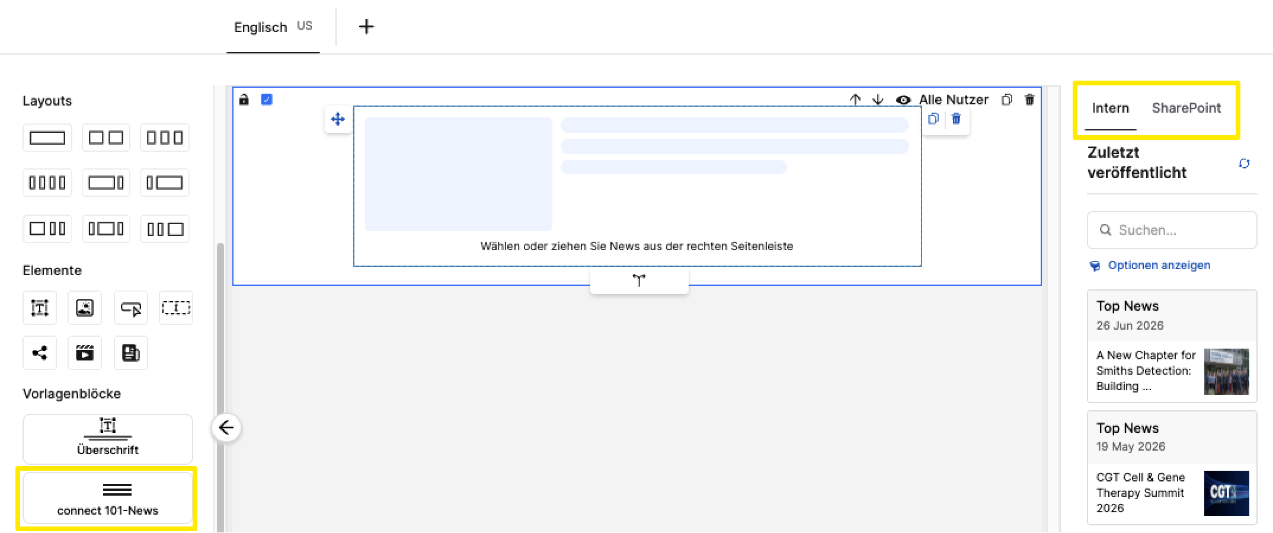
Task: Duplicate the news placeholder block
Action: (933, 119)
